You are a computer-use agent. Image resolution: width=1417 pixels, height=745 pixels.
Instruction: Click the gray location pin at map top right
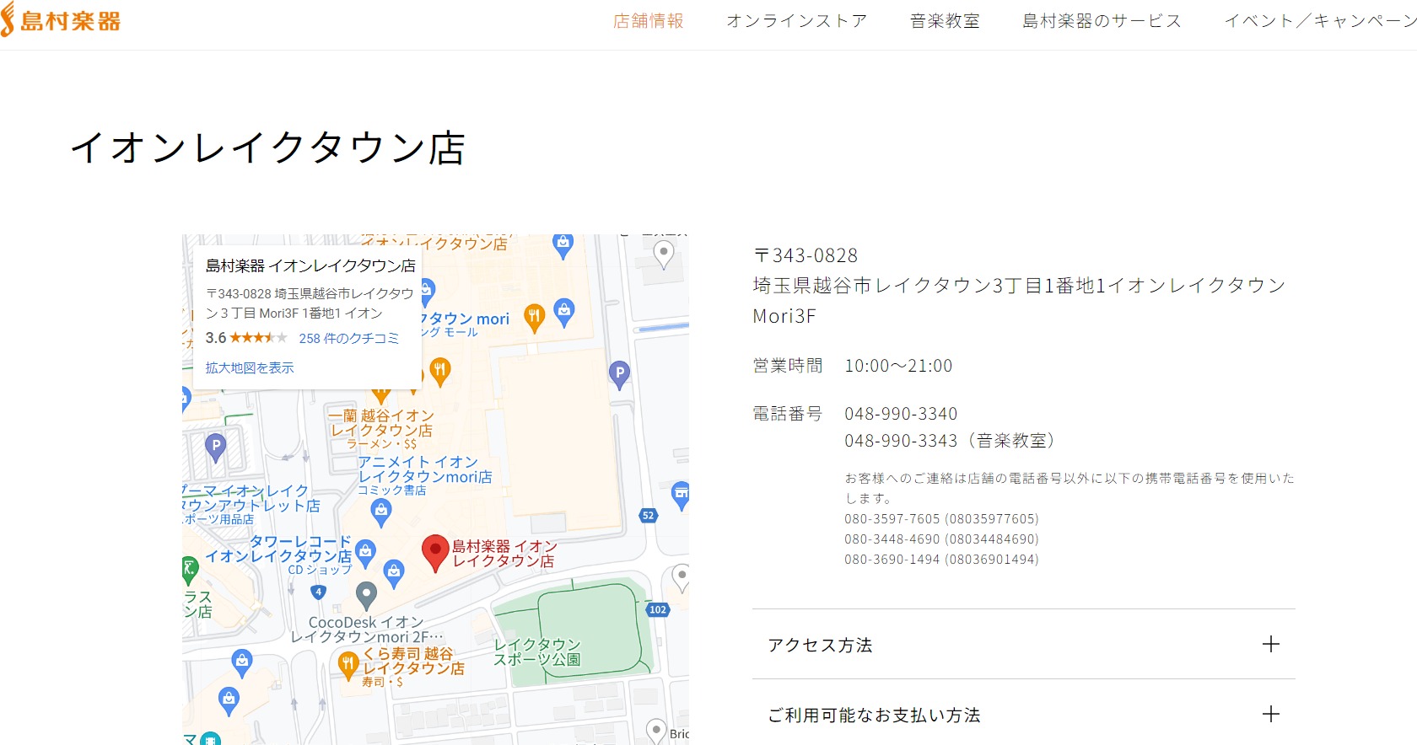click(x=664, y=255)
